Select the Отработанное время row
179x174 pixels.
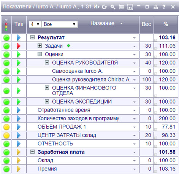90,110
